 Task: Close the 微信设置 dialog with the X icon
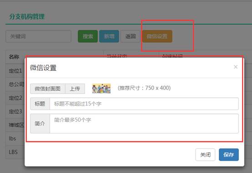pyautogui.click(x=236, y=67)
